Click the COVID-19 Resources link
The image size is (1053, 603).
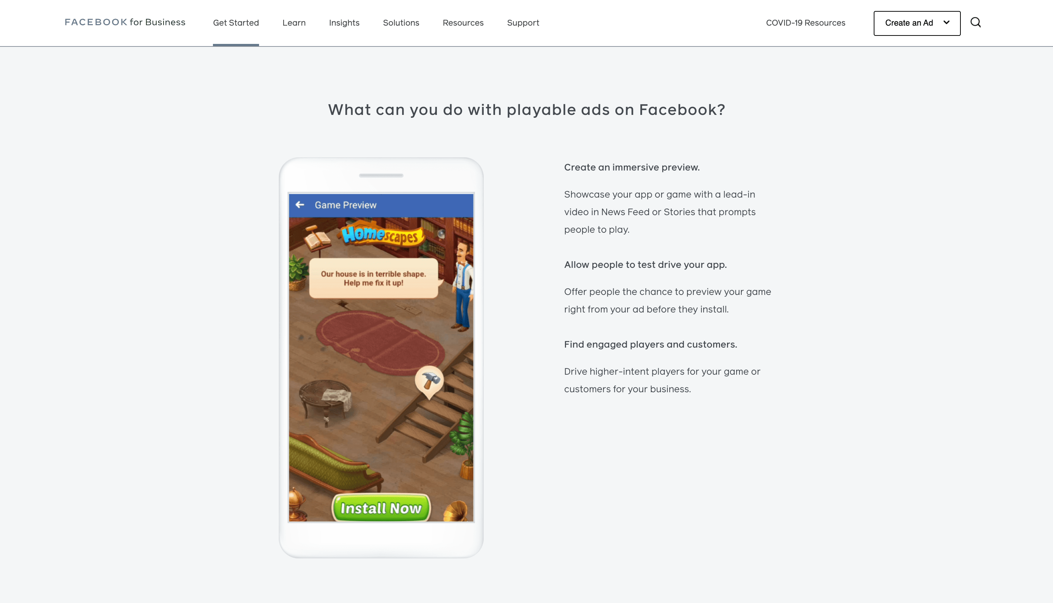tap(806, 22)
